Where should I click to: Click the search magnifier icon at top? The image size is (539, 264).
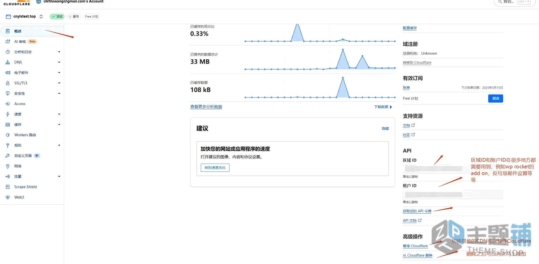point(500,2)
